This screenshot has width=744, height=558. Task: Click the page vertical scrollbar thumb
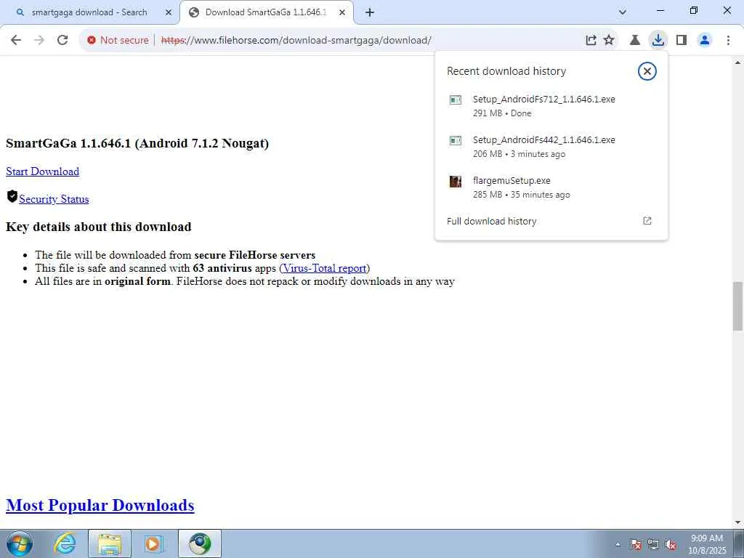click(738, 306)
